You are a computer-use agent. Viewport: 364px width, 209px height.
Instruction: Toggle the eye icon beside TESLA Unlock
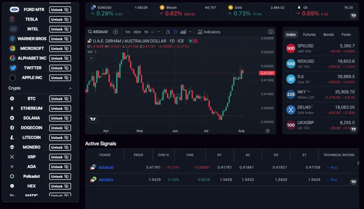pyautogui.click(x=66, y=19)
